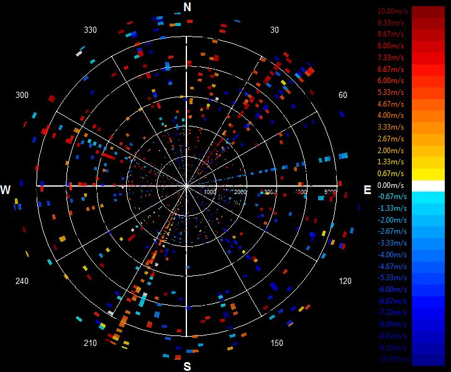This screenshot has height=372, width=451.
Task: Click the 4.00m/s legend label
Action: [x=391, y=115]
